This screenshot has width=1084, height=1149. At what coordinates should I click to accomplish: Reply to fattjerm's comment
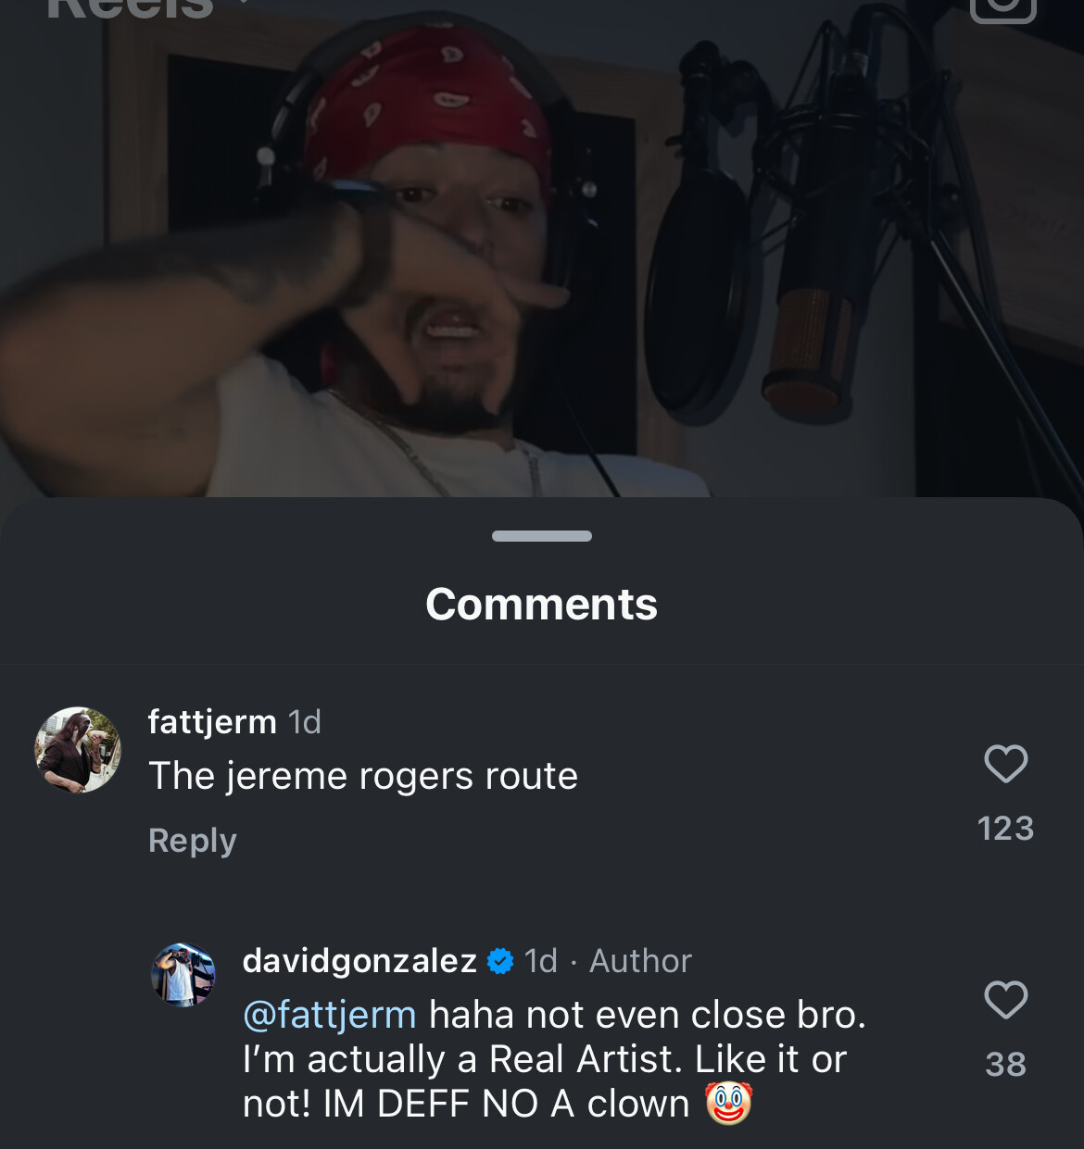click(x=193, y=841)
